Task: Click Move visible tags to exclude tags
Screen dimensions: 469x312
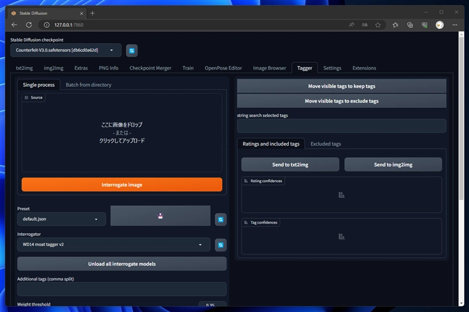Action: click(x=342, y=101)
